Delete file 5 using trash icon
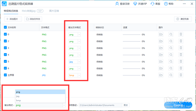This screenshot has width=196, height=111. tap(181, 62)
